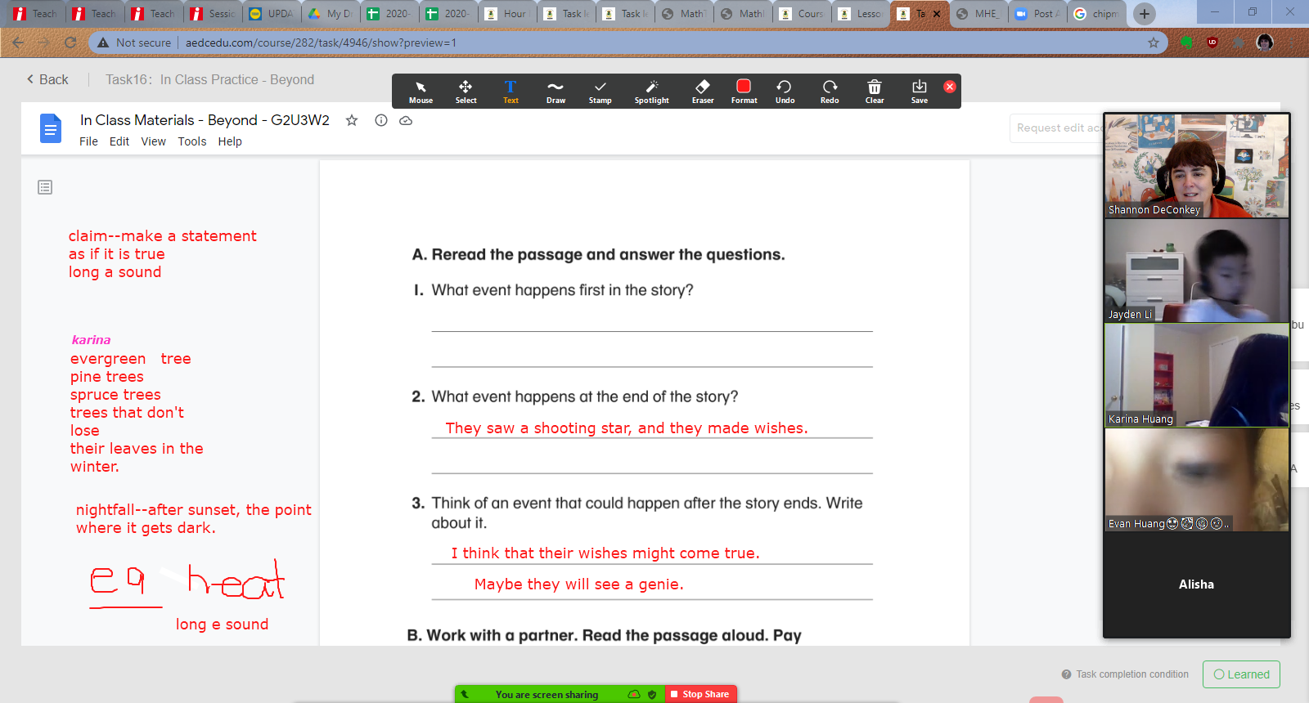Open the File menu

tap(88, 141)
